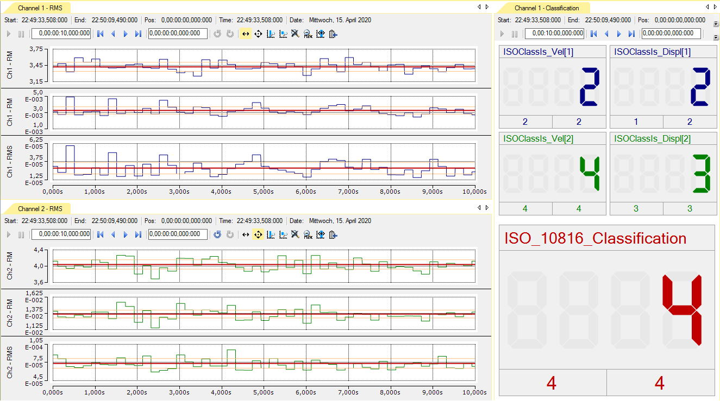Click crossed-out tools icon in Channel 1 - RMS toolbar
The height and width of the screenshot is (401, 720).
pos(295,34)
